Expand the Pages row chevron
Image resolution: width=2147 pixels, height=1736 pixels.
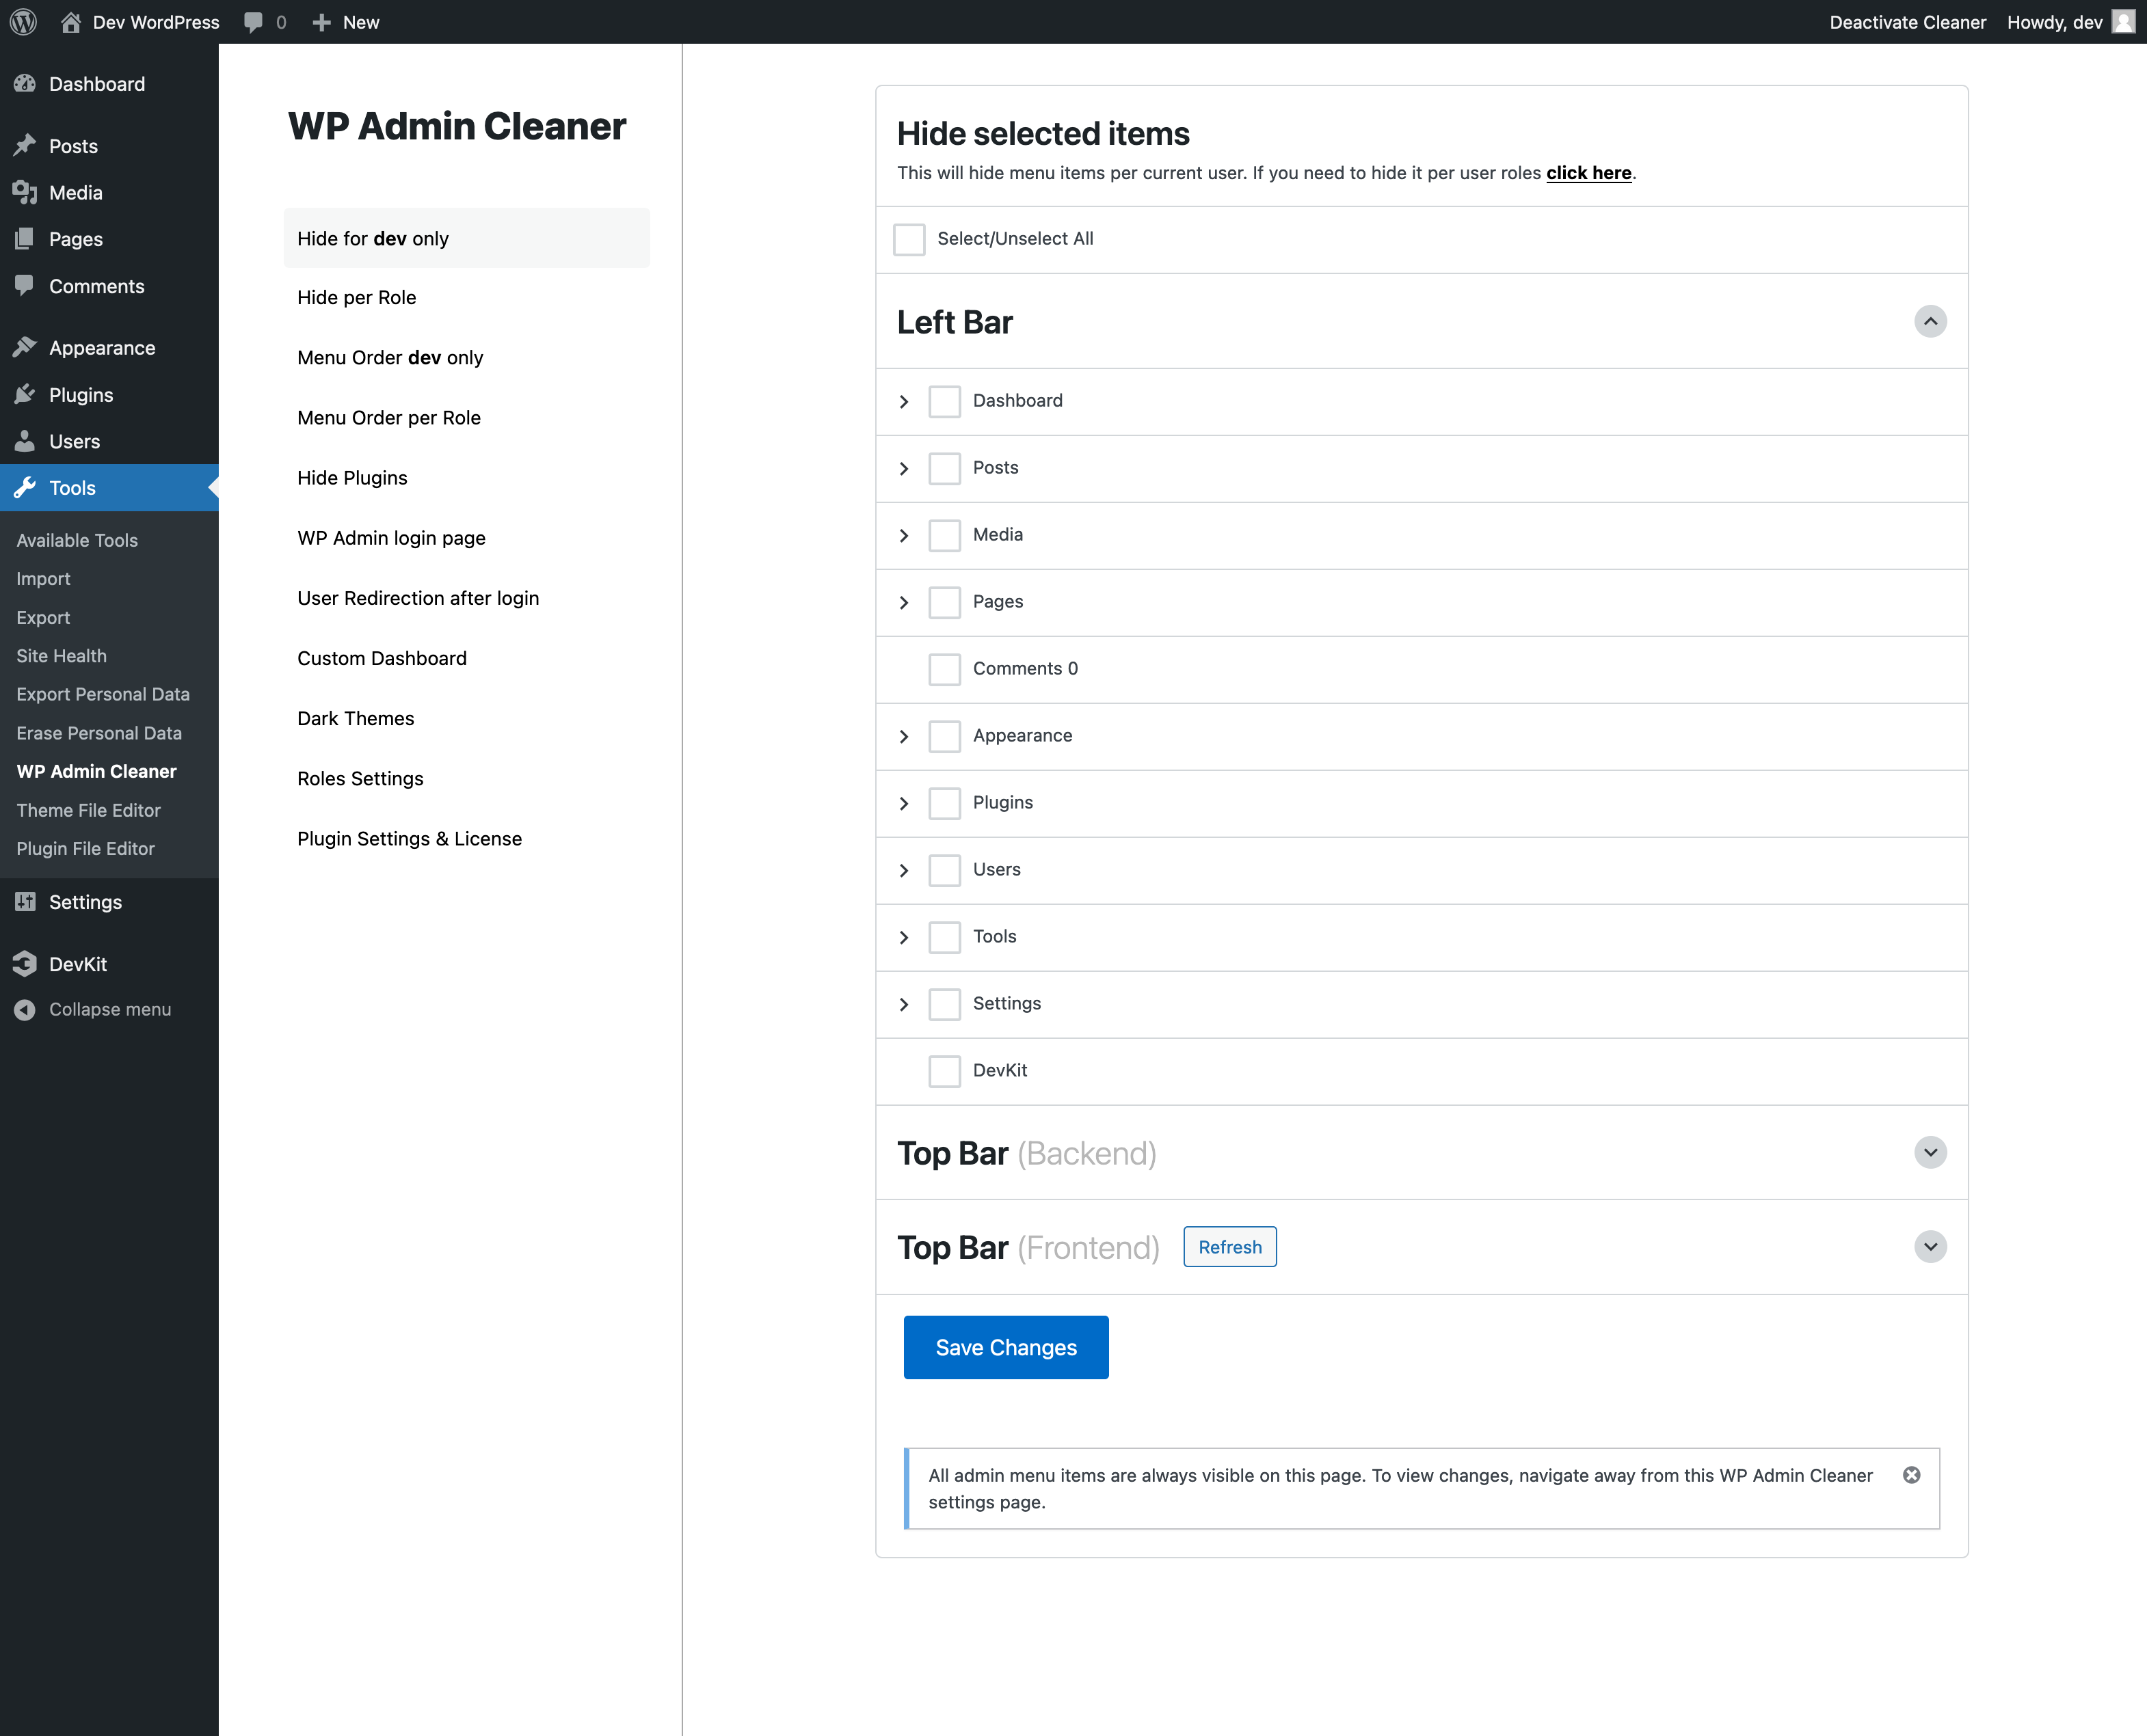[x=905, y=602]
